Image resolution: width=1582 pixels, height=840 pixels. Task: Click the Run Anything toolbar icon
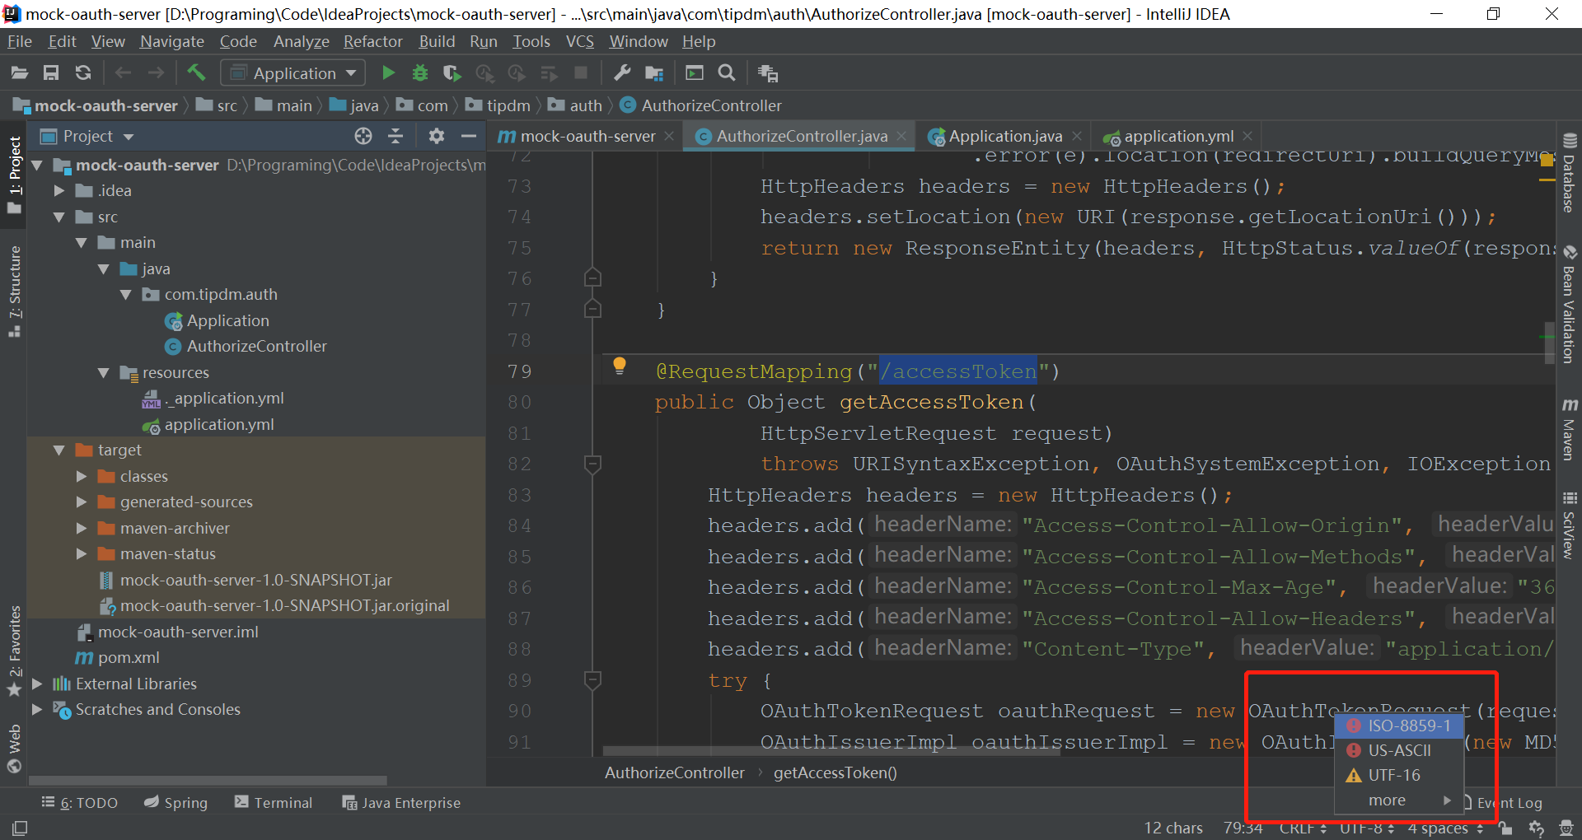695,73
